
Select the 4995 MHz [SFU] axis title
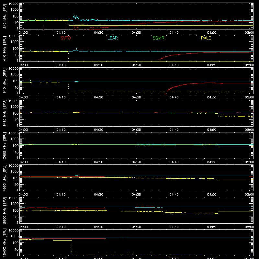[x=4, y=178]
